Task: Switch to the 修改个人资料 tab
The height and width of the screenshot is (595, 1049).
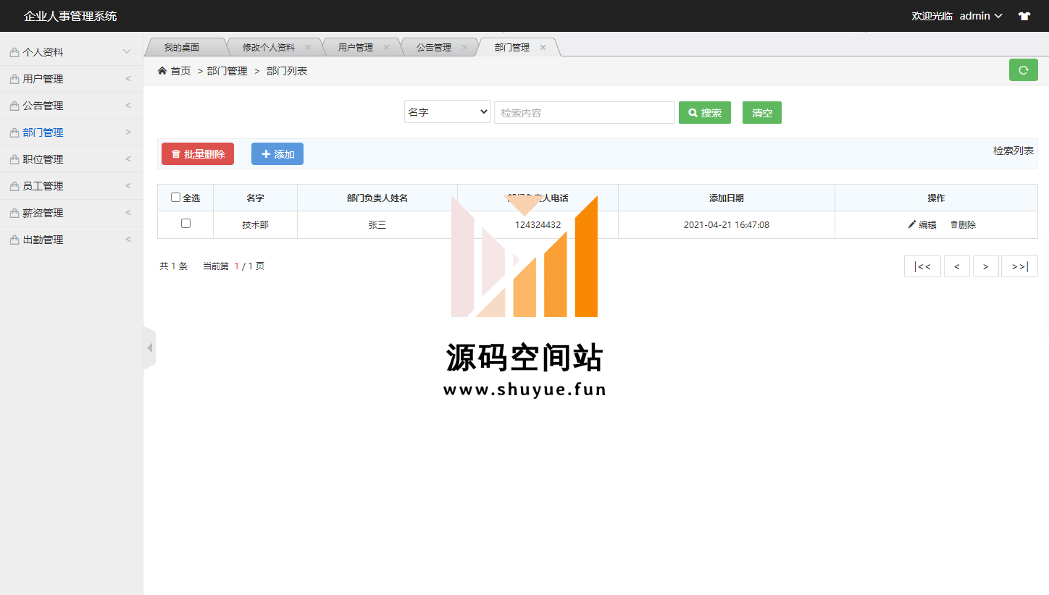Action: (x=268, y=48)
